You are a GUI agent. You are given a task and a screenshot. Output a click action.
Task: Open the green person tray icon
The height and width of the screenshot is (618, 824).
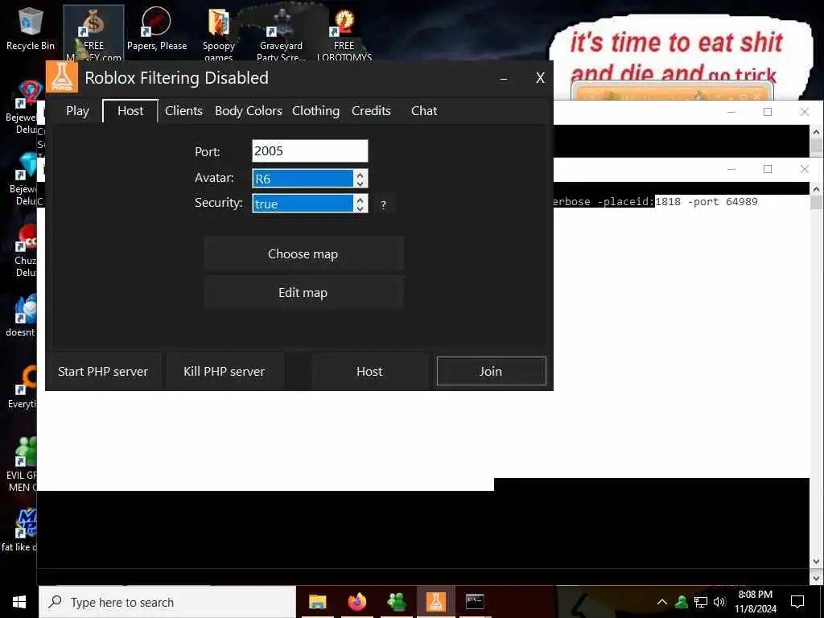(x=681, y=602)
